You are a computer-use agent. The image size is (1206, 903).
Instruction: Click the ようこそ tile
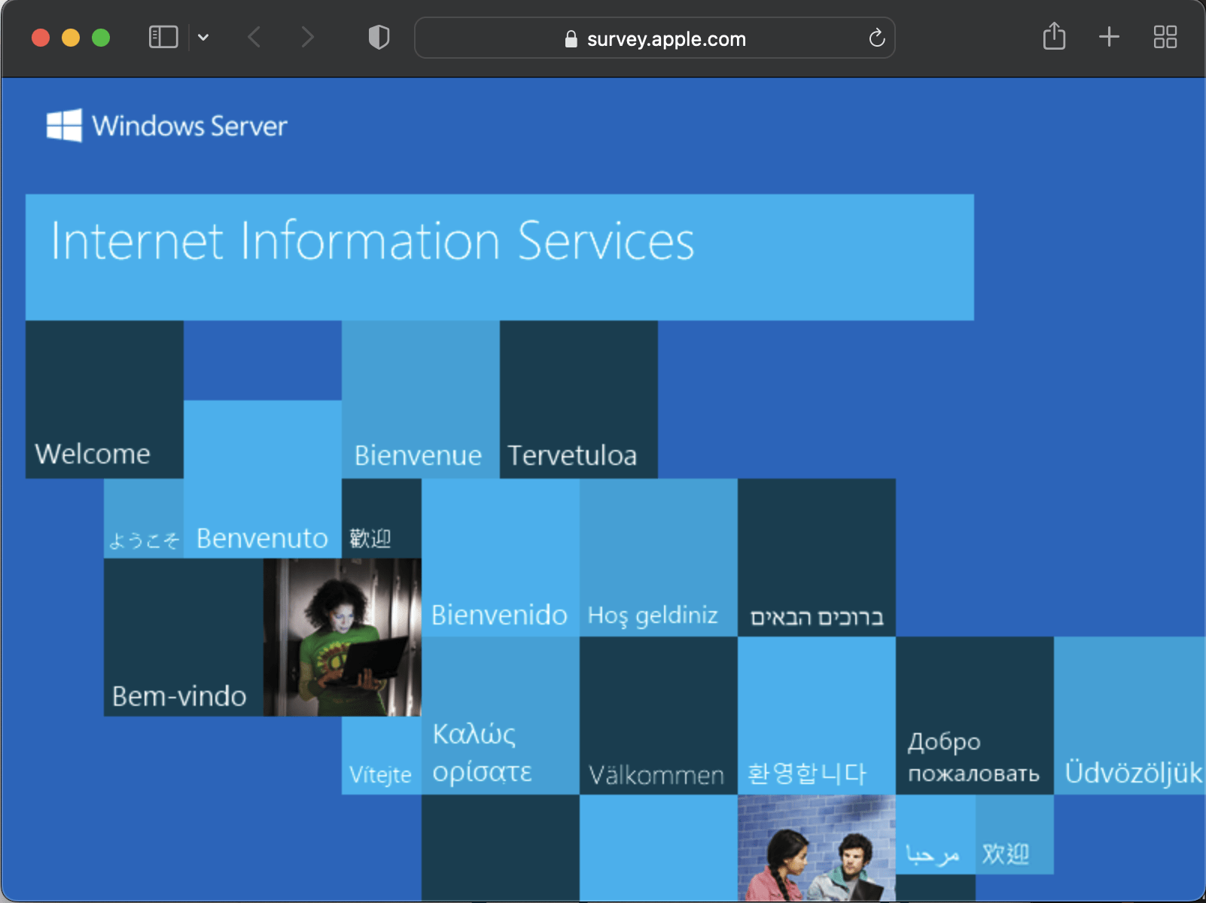[144, 518]
